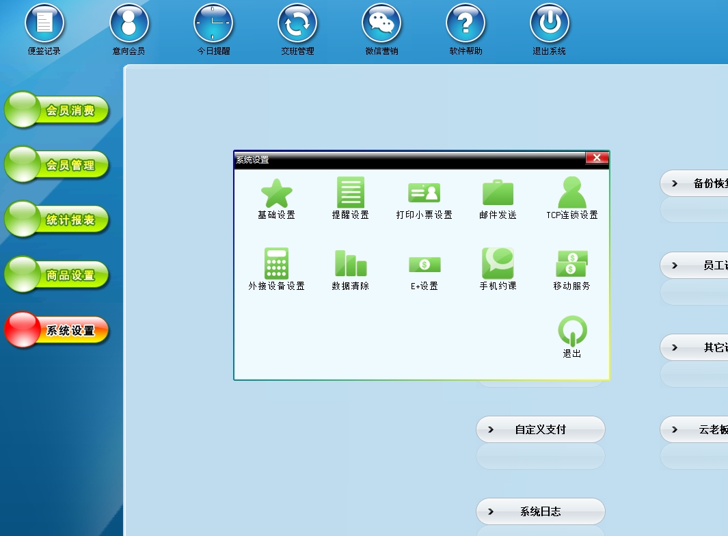The height and width of the screenshot is (536, 728).
Task: Click the 数据清除 bar chart icon
Action: click(350, 264)
